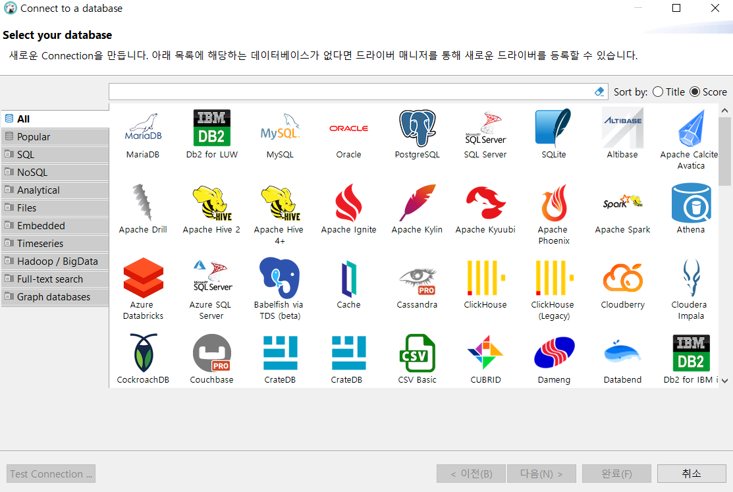Select the Cloudera Impala icon
Image resolution: width=733 pixels, height=492 pixels.
pos(691,278)
